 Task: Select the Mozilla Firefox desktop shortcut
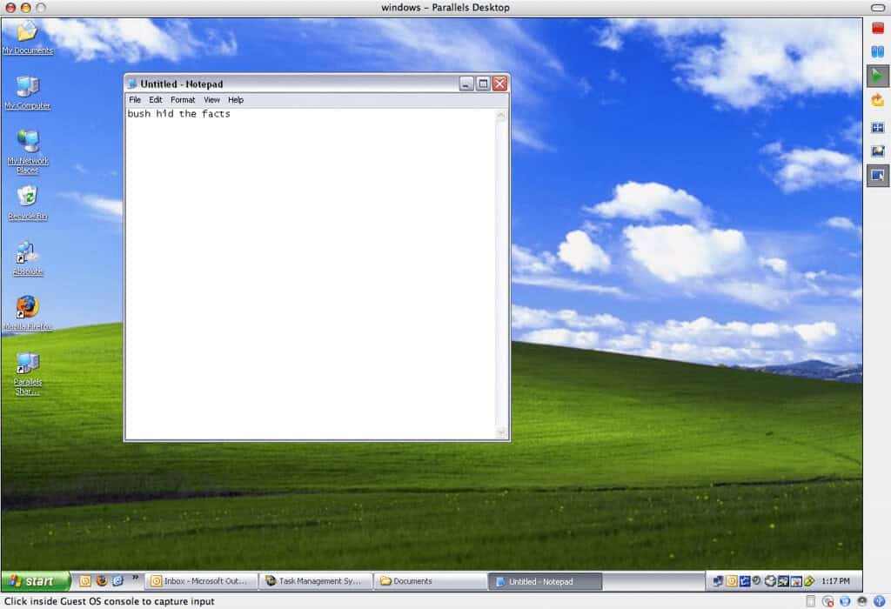[27, 313]
